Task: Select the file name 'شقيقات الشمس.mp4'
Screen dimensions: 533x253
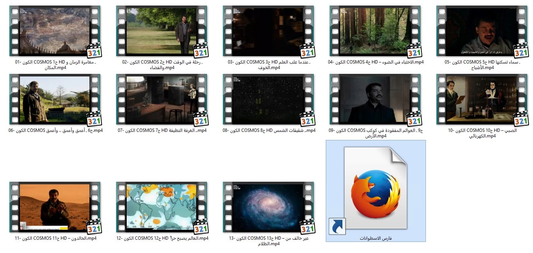Action: point(269,130)
